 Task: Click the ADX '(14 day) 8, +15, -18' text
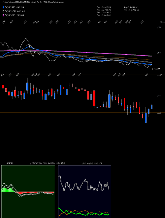tap(92, 163)
